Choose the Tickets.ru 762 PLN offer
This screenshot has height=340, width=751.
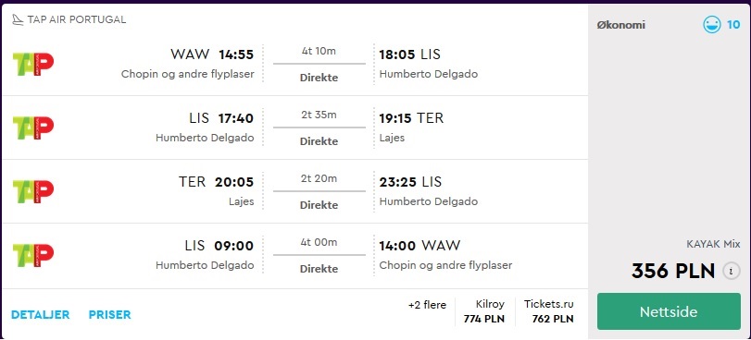click(549, 311)
